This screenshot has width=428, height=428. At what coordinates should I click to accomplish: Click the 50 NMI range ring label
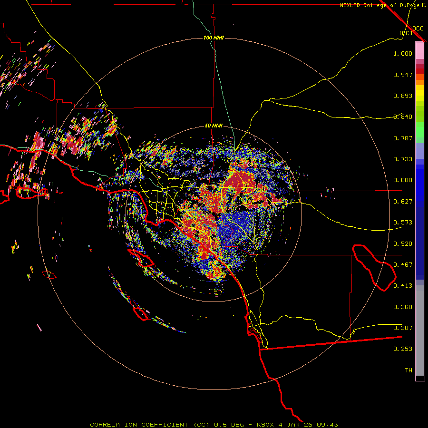click(x=214, y=126)
